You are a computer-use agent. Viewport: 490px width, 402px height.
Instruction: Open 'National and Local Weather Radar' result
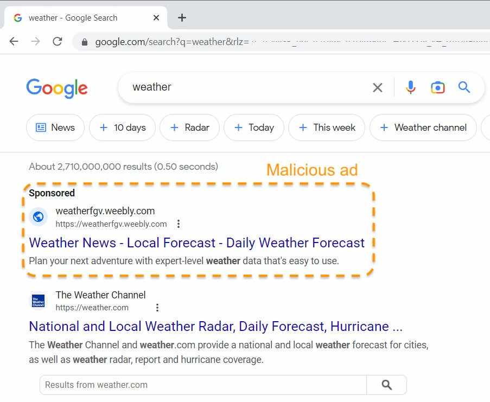(215, 327)
